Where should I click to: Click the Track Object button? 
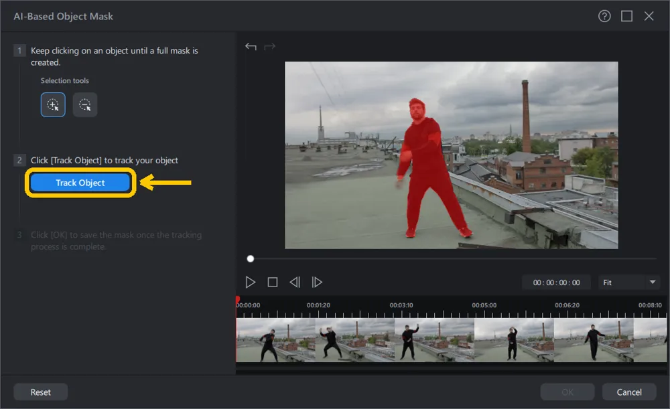(x=80, y=183)
